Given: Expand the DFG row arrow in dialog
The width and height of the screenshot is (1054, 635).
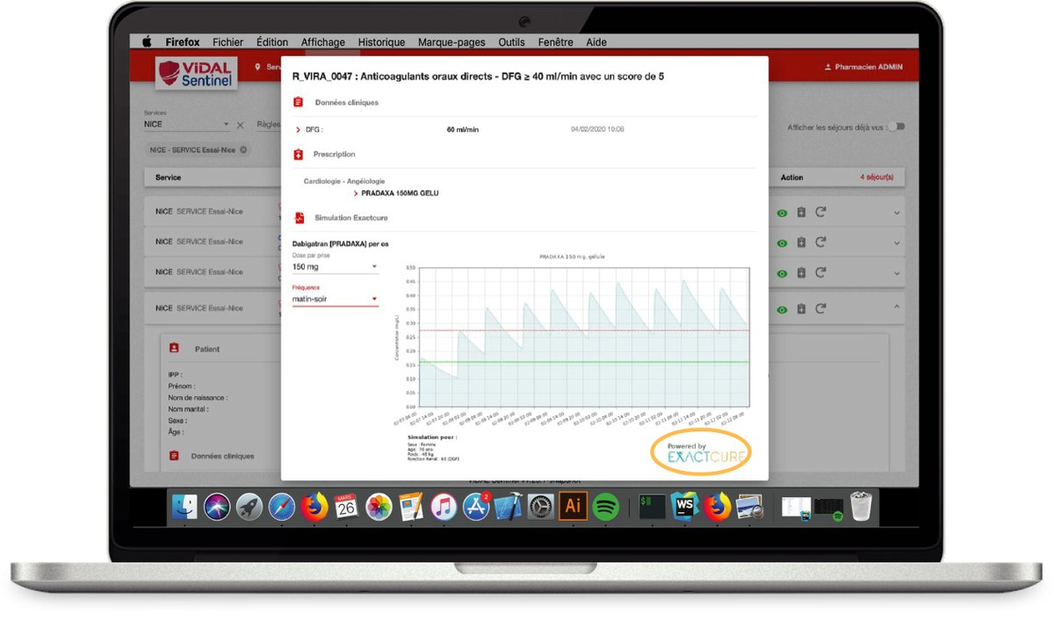Looking at the screenshot, I should 299,129.
